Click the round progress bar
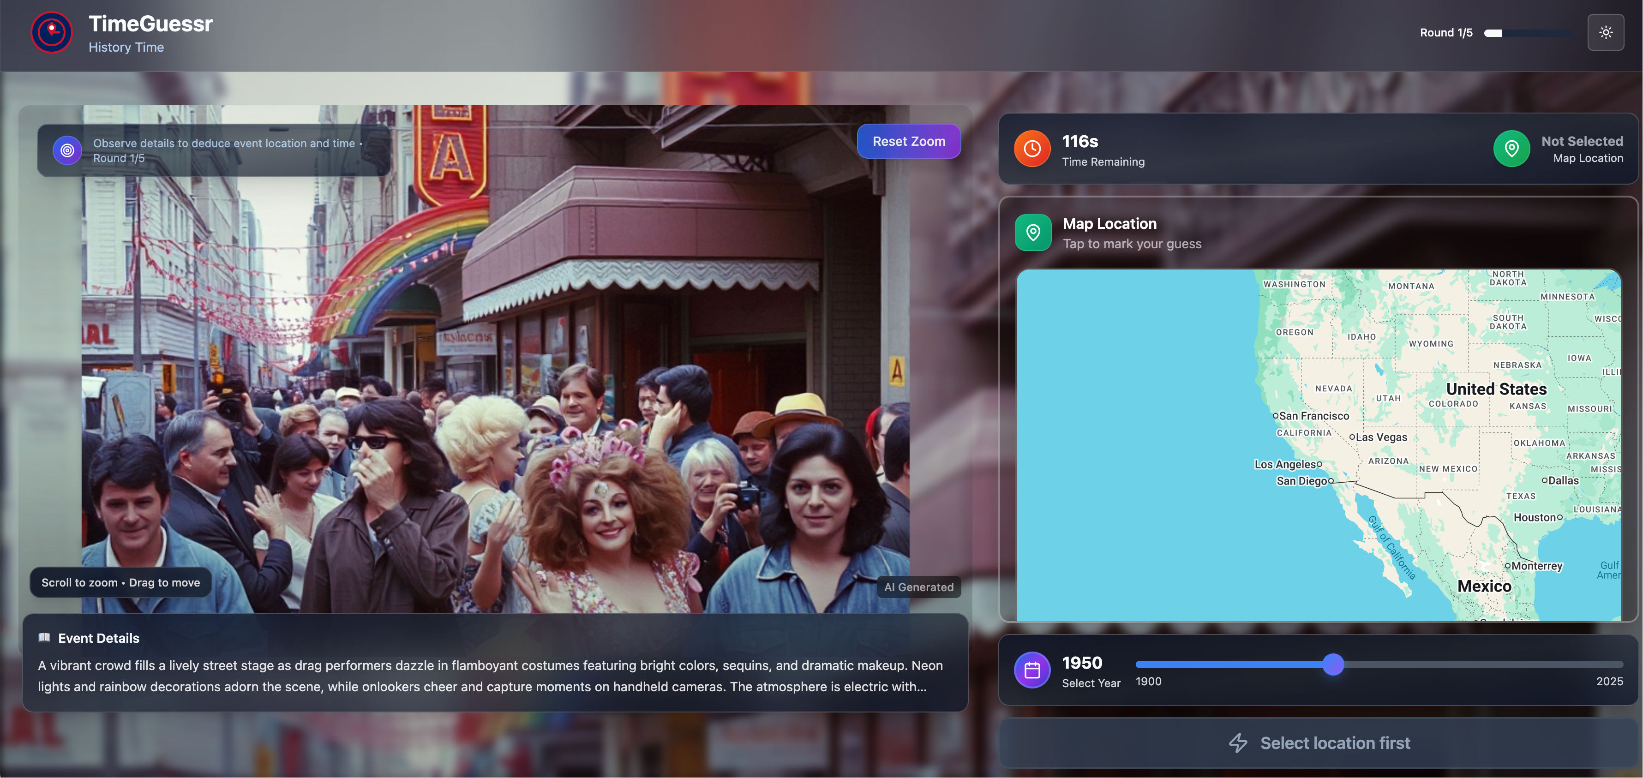Viewport: 1643px width, 778px height. pos(1528,33)
